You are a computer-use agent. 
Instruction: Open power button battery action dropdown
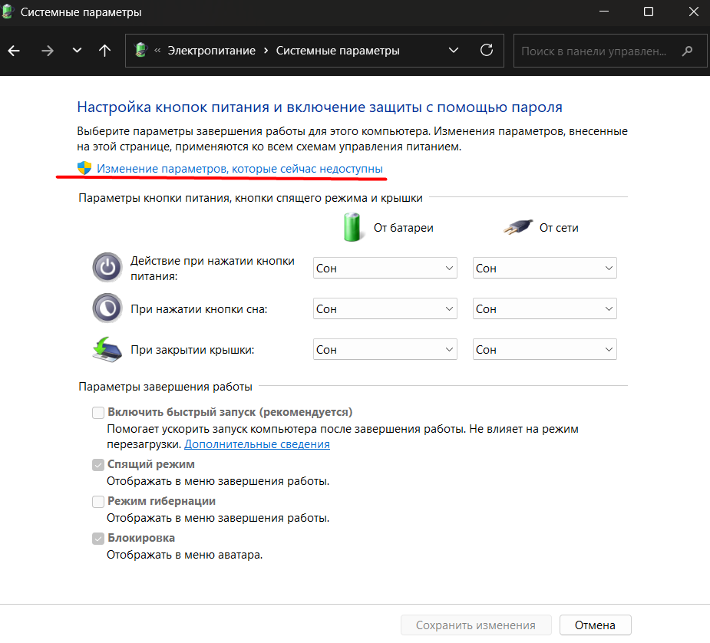tap(385, 268)
